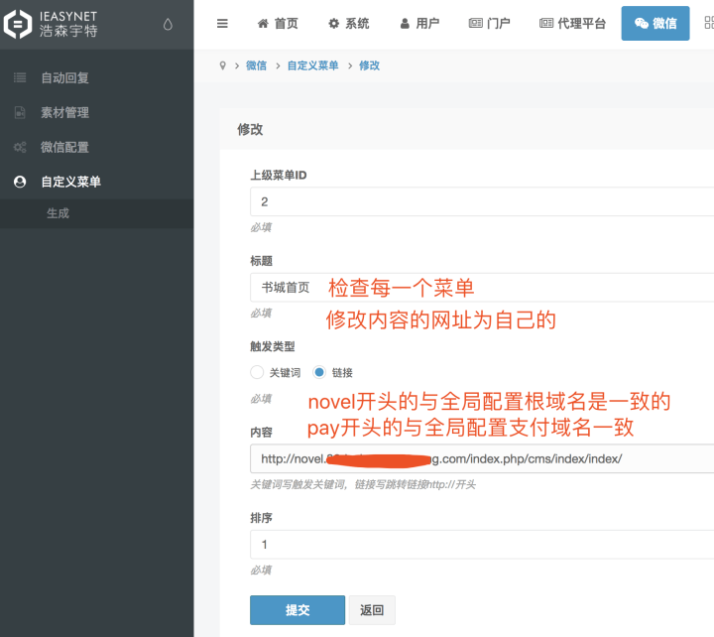
Task: Click the file icon beside 素材管理
Action: pyautogui.click(x=19, y=112)
